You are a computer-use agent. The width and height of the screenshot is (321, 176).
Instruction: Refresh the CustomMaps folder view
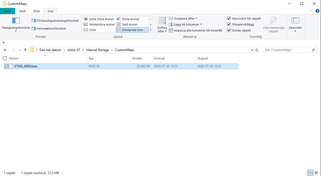pos(257,50)
